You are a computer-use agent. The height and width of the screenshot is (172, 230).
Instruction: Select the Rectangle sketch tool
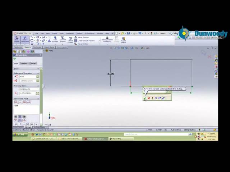click(32, 40)
